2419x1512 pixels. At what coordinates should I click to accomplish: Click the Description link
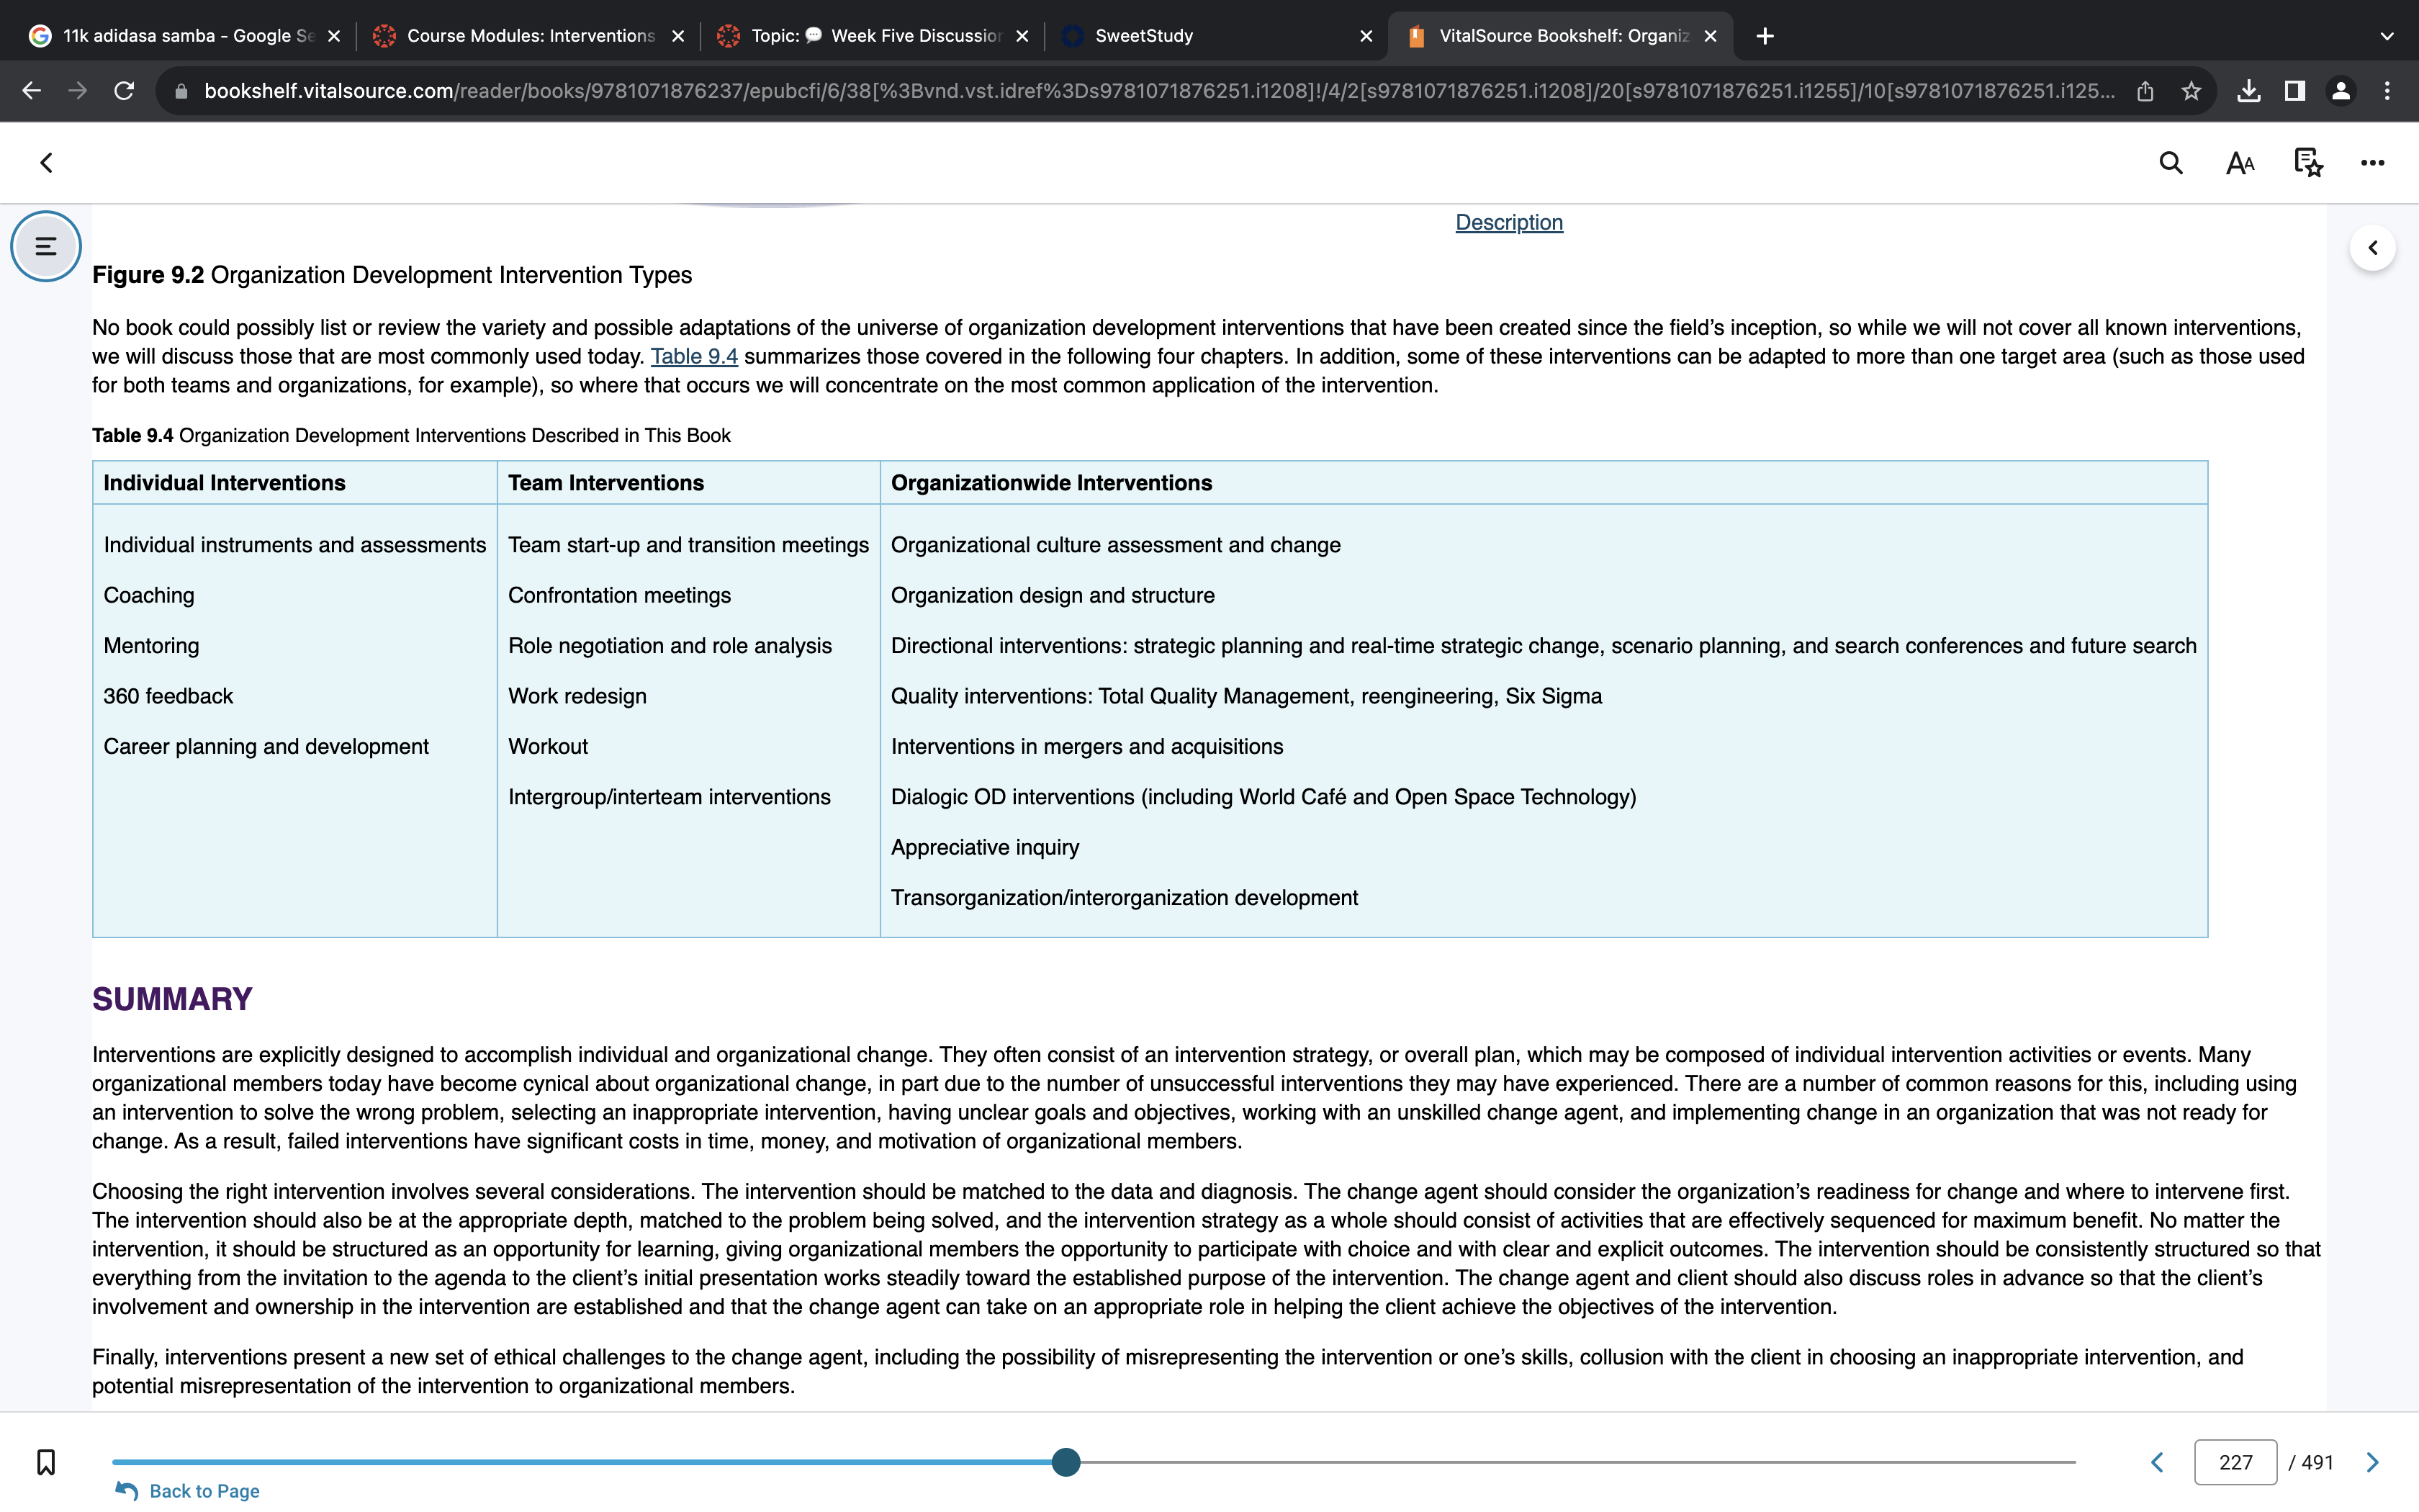[x=1508, y=223]
